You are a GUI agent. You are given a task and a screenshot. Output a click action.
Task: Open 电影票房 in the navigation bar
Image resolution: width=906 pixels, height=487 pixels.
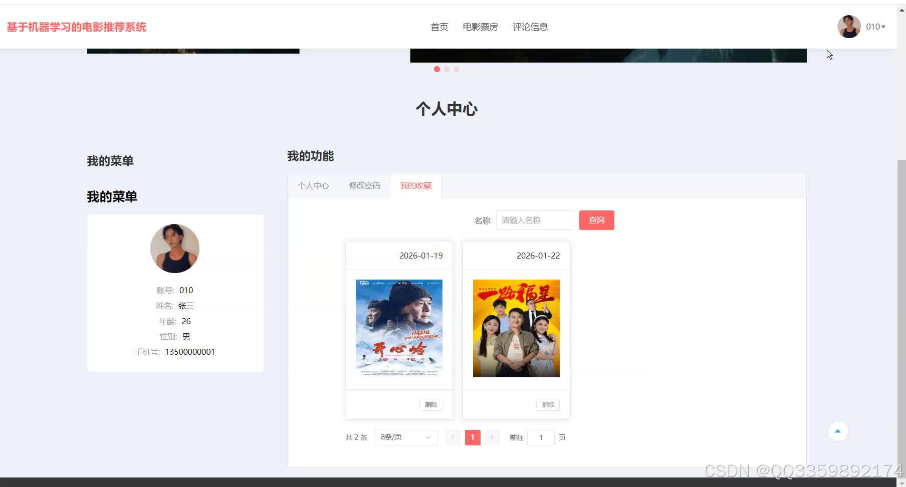(480, 27)
